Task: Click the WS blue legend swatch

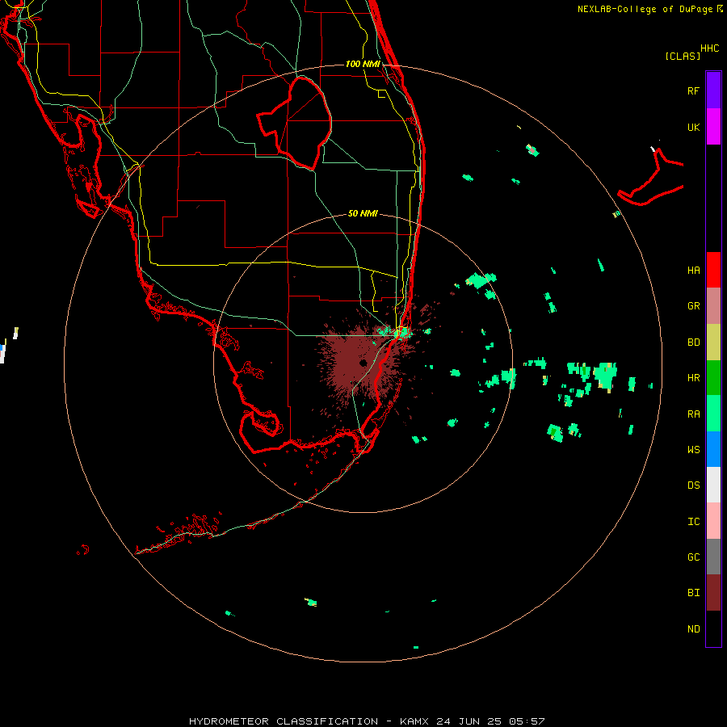Action: [x=713, y=449]
